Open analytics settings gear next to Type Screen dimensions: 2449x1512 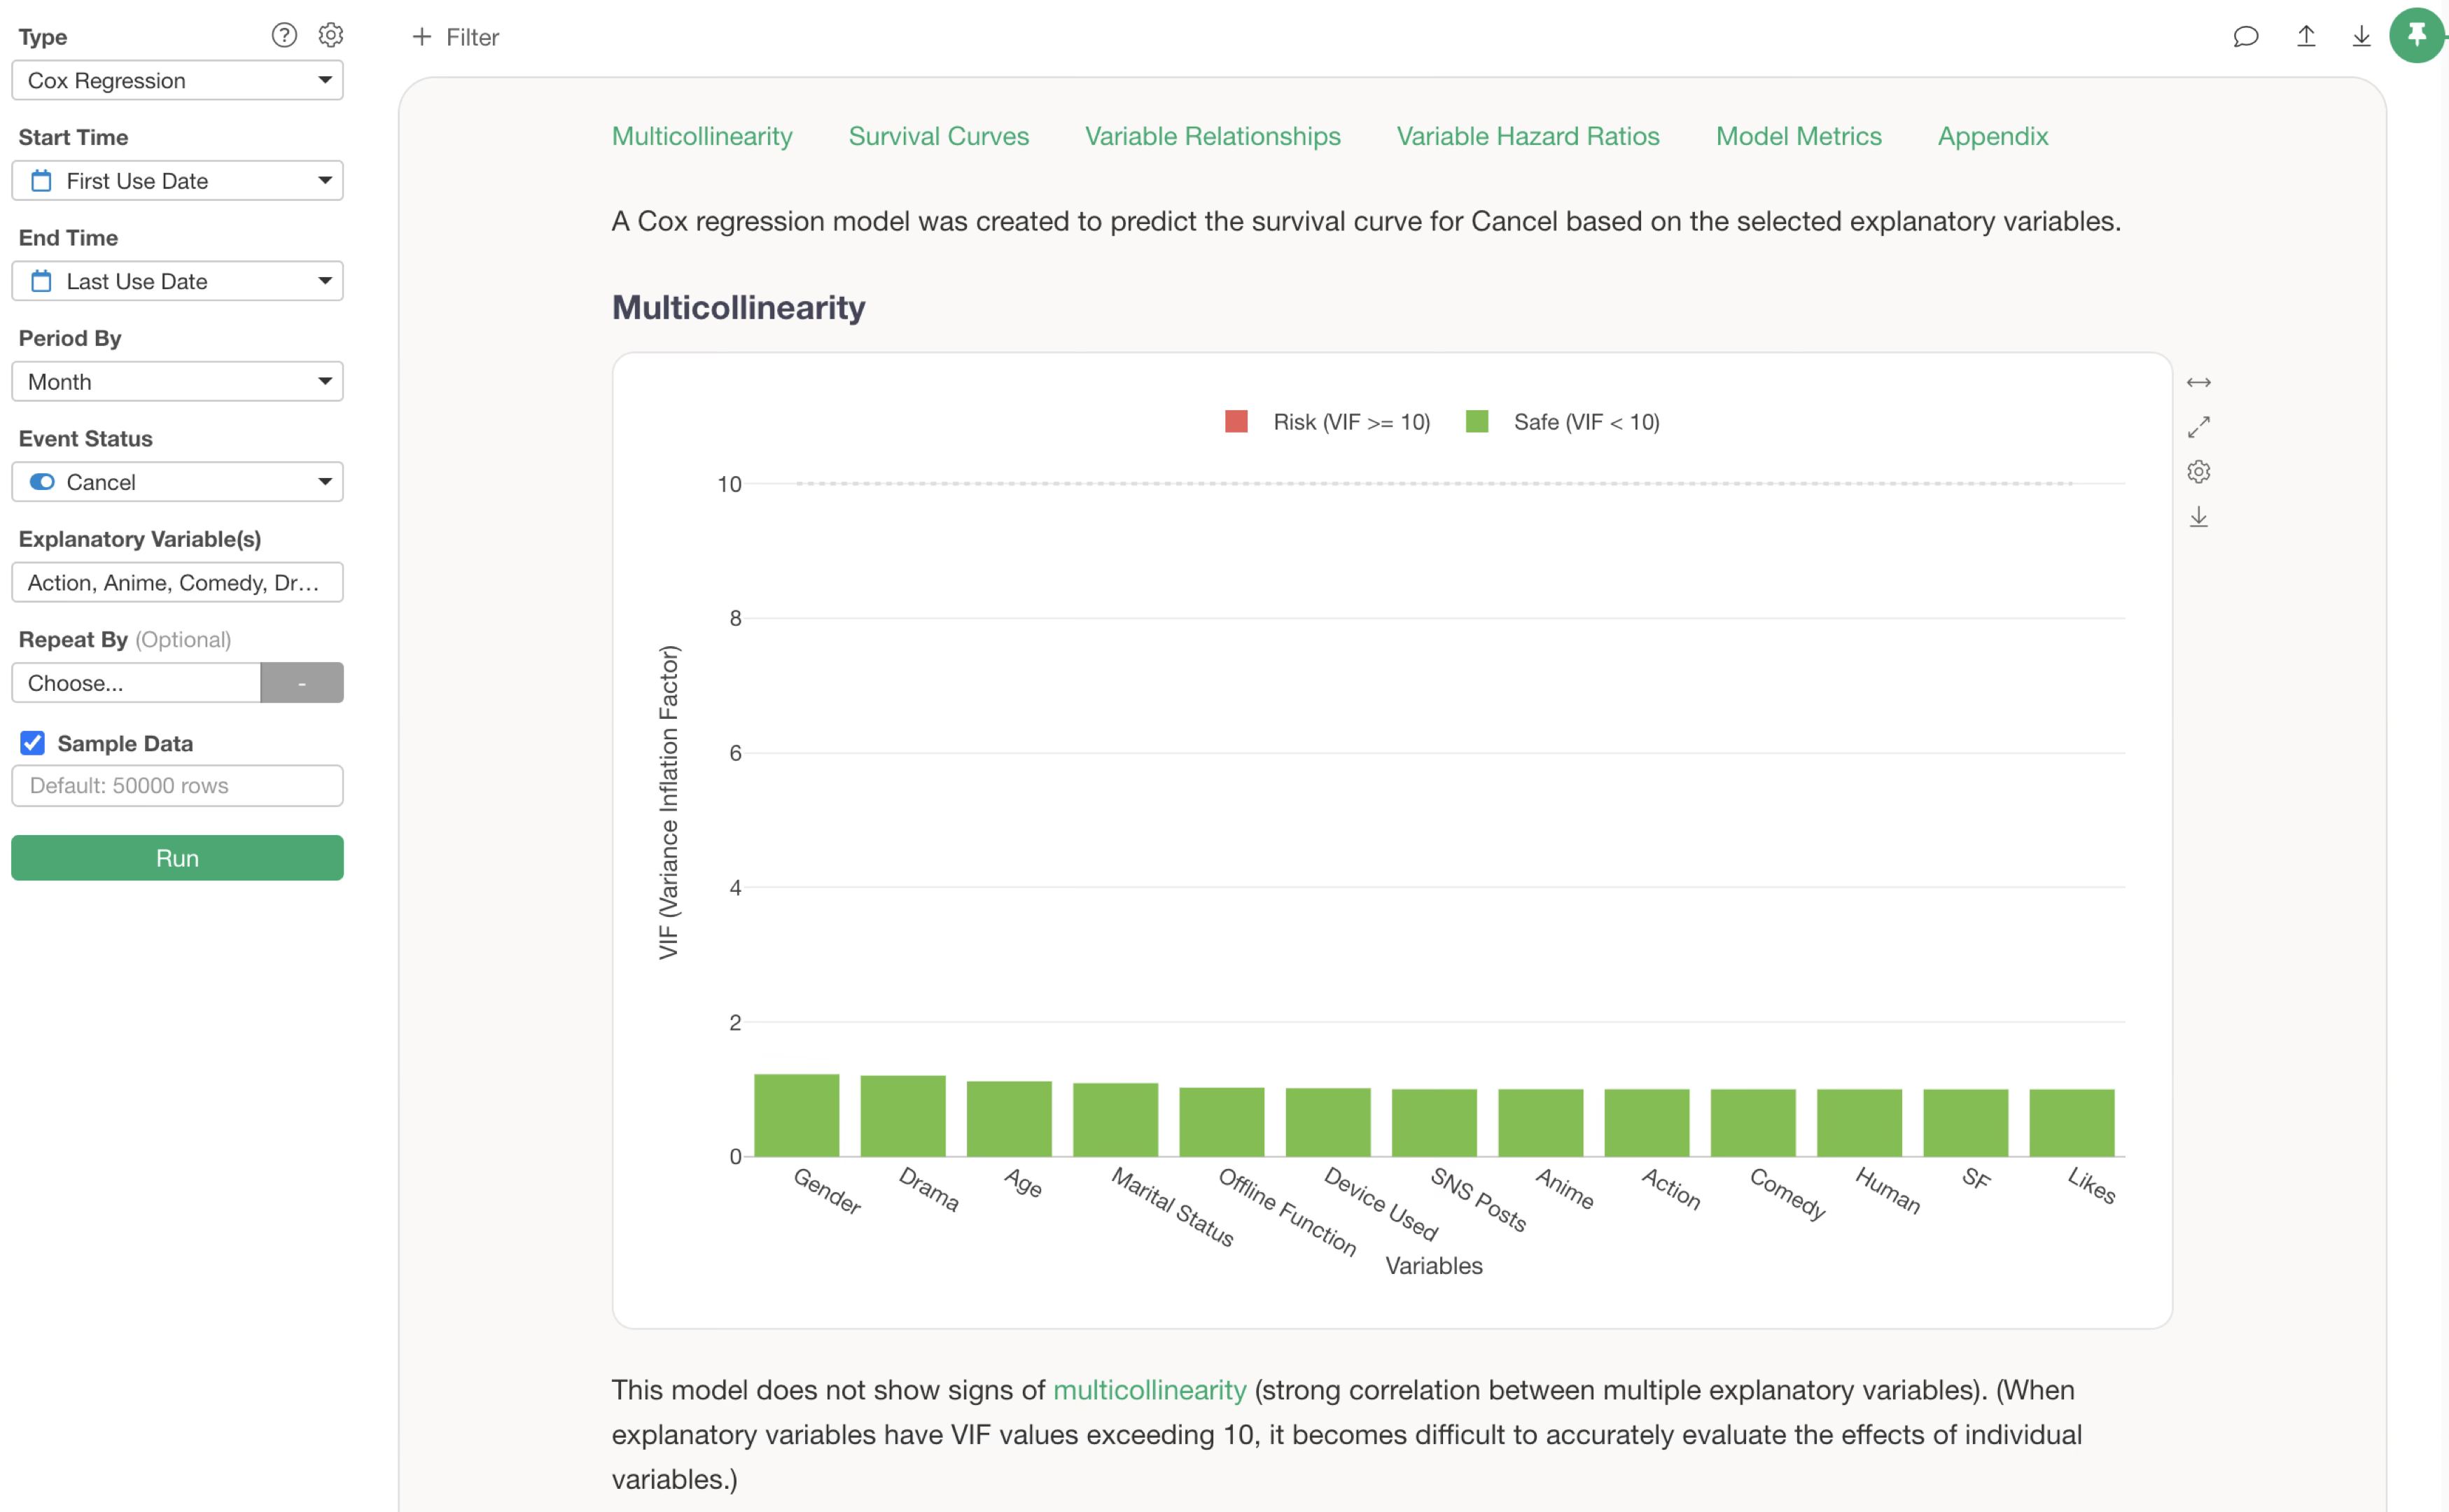[x=331, y=36]
